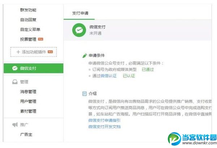Click the green WeChat Pay logo icon
217x148 pixels.
click(79, 30)
